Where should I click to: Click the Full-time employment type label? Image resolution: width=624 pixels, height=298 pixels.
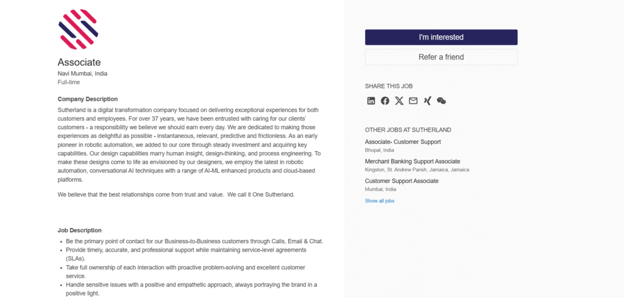point(69,82)
